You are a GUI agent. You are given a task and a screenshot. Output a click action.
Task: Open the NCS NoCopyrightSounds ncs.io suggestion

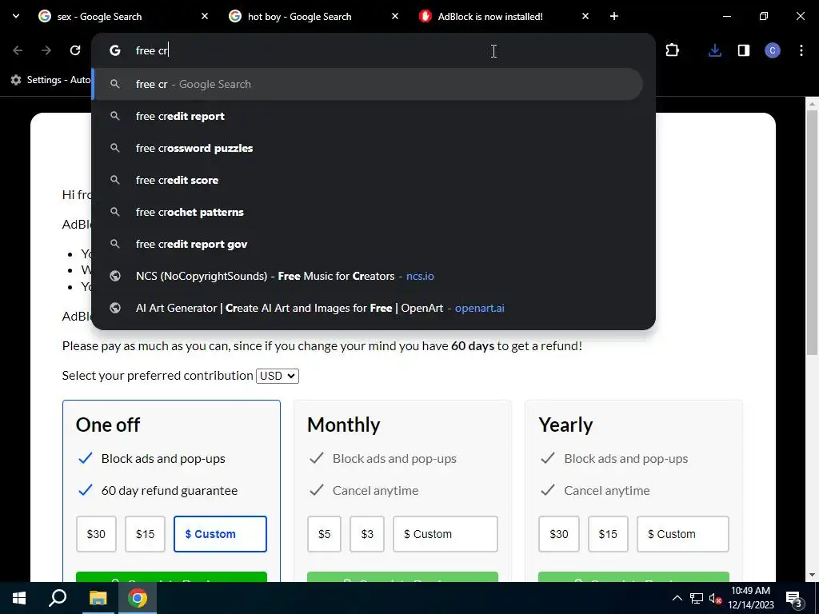pos(368,276)
